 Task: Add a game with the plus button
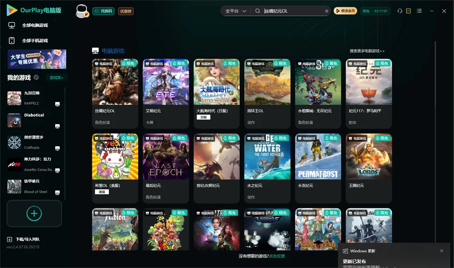[x=34, y=213]
